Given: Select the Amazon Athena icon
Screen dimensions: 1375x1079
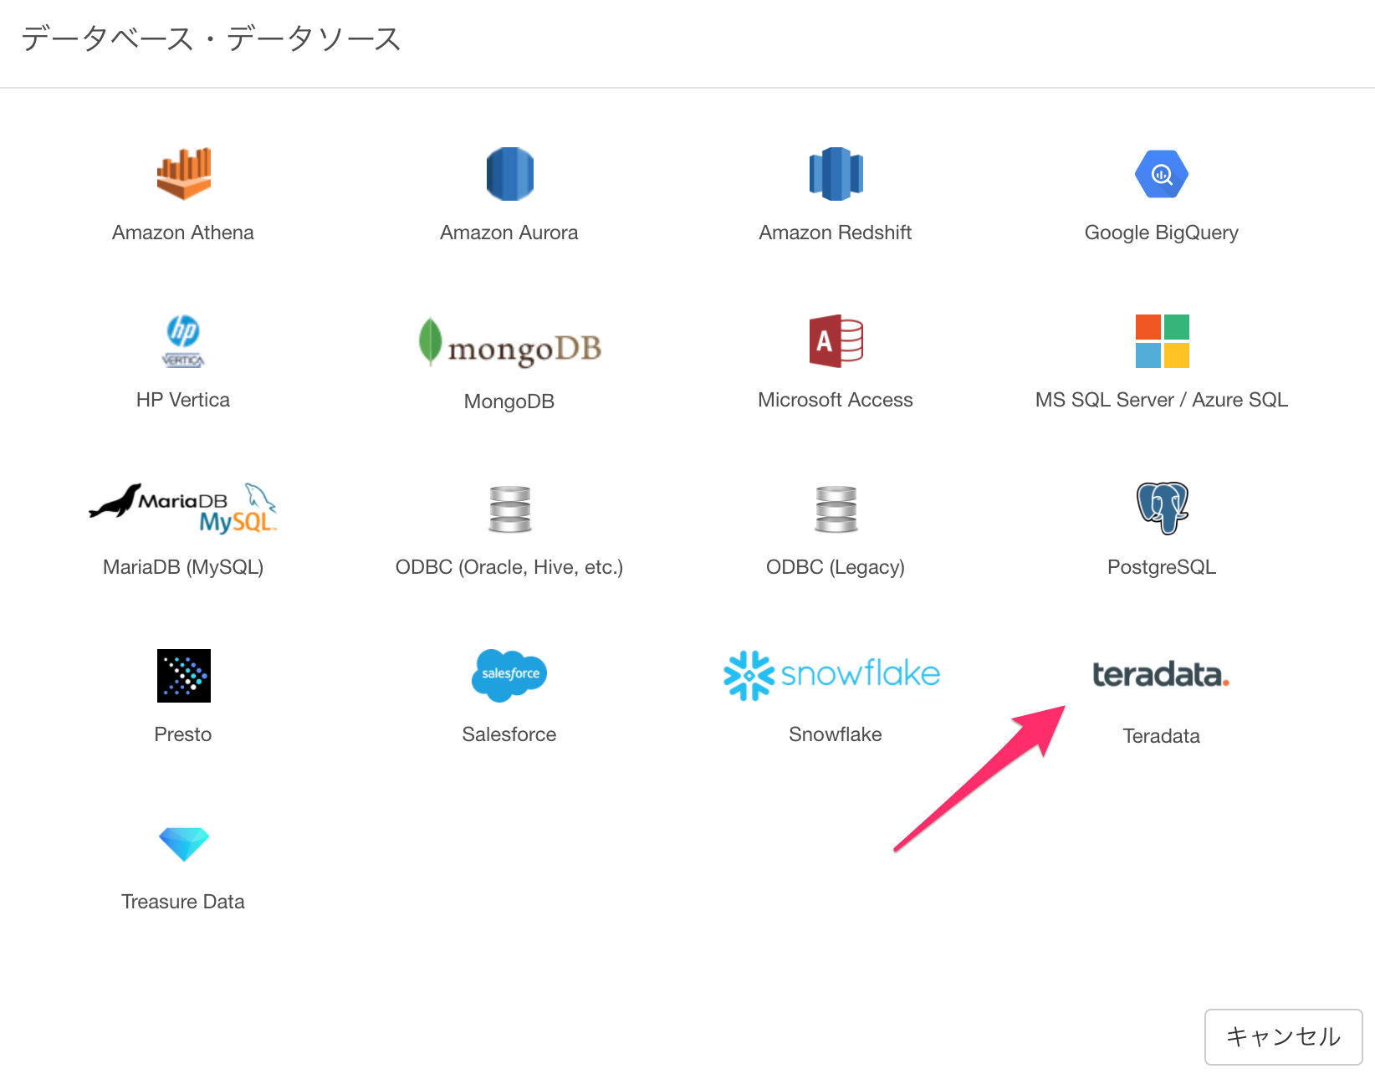Looking at the screenshot, I should 183,174.
